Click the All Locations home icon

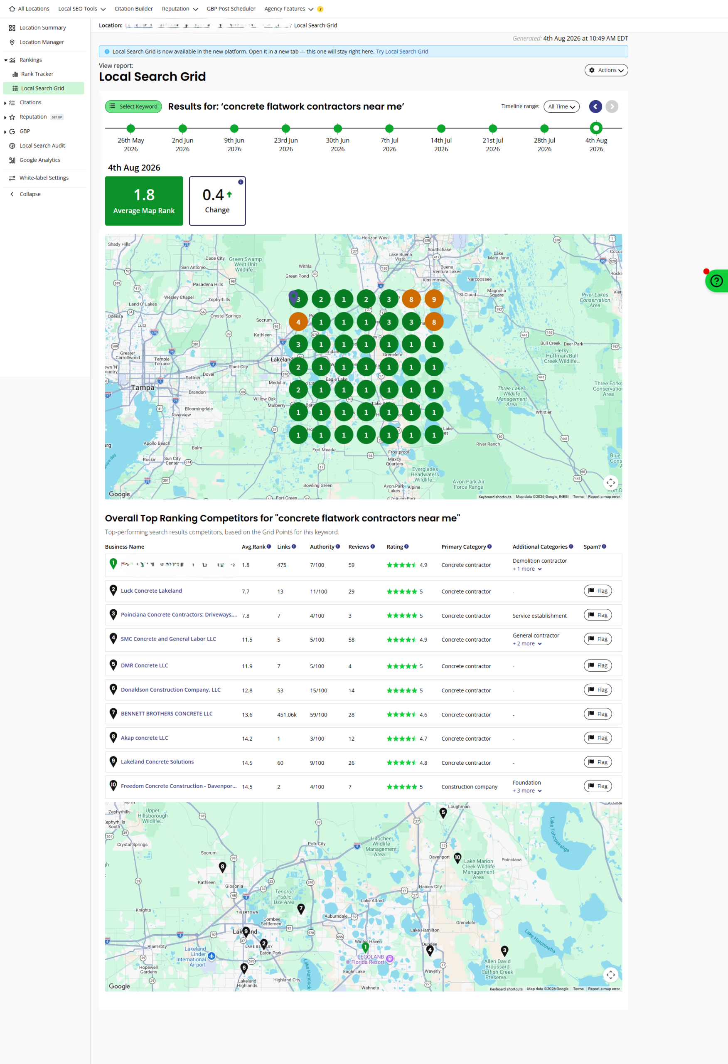click(x=12, y=9)
